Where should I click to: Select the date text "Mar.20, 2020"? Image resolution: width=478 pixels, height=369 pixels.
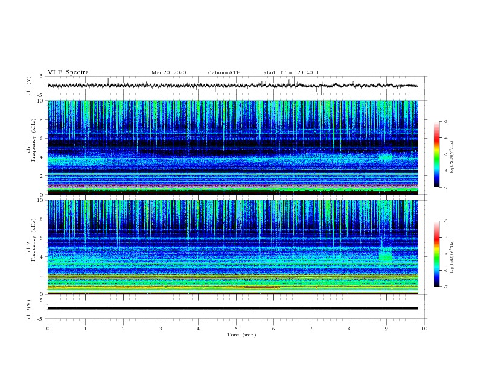[x=168, y=72]
